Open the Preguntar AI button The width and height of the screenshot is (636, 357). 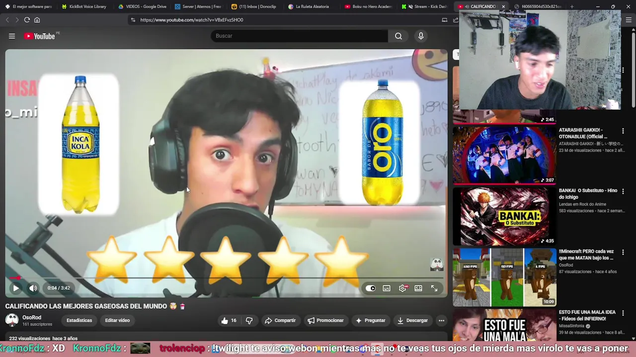370,320
